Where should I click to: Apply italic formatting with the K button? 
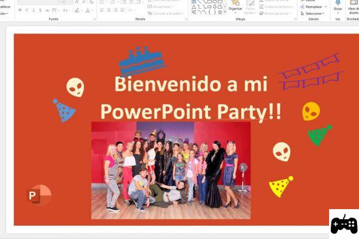click(x=27, y=10)
